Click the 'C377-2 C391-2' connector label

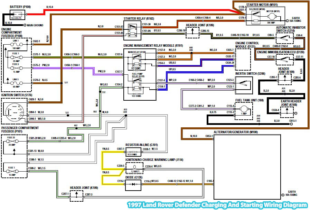click(x=196, y=106)
